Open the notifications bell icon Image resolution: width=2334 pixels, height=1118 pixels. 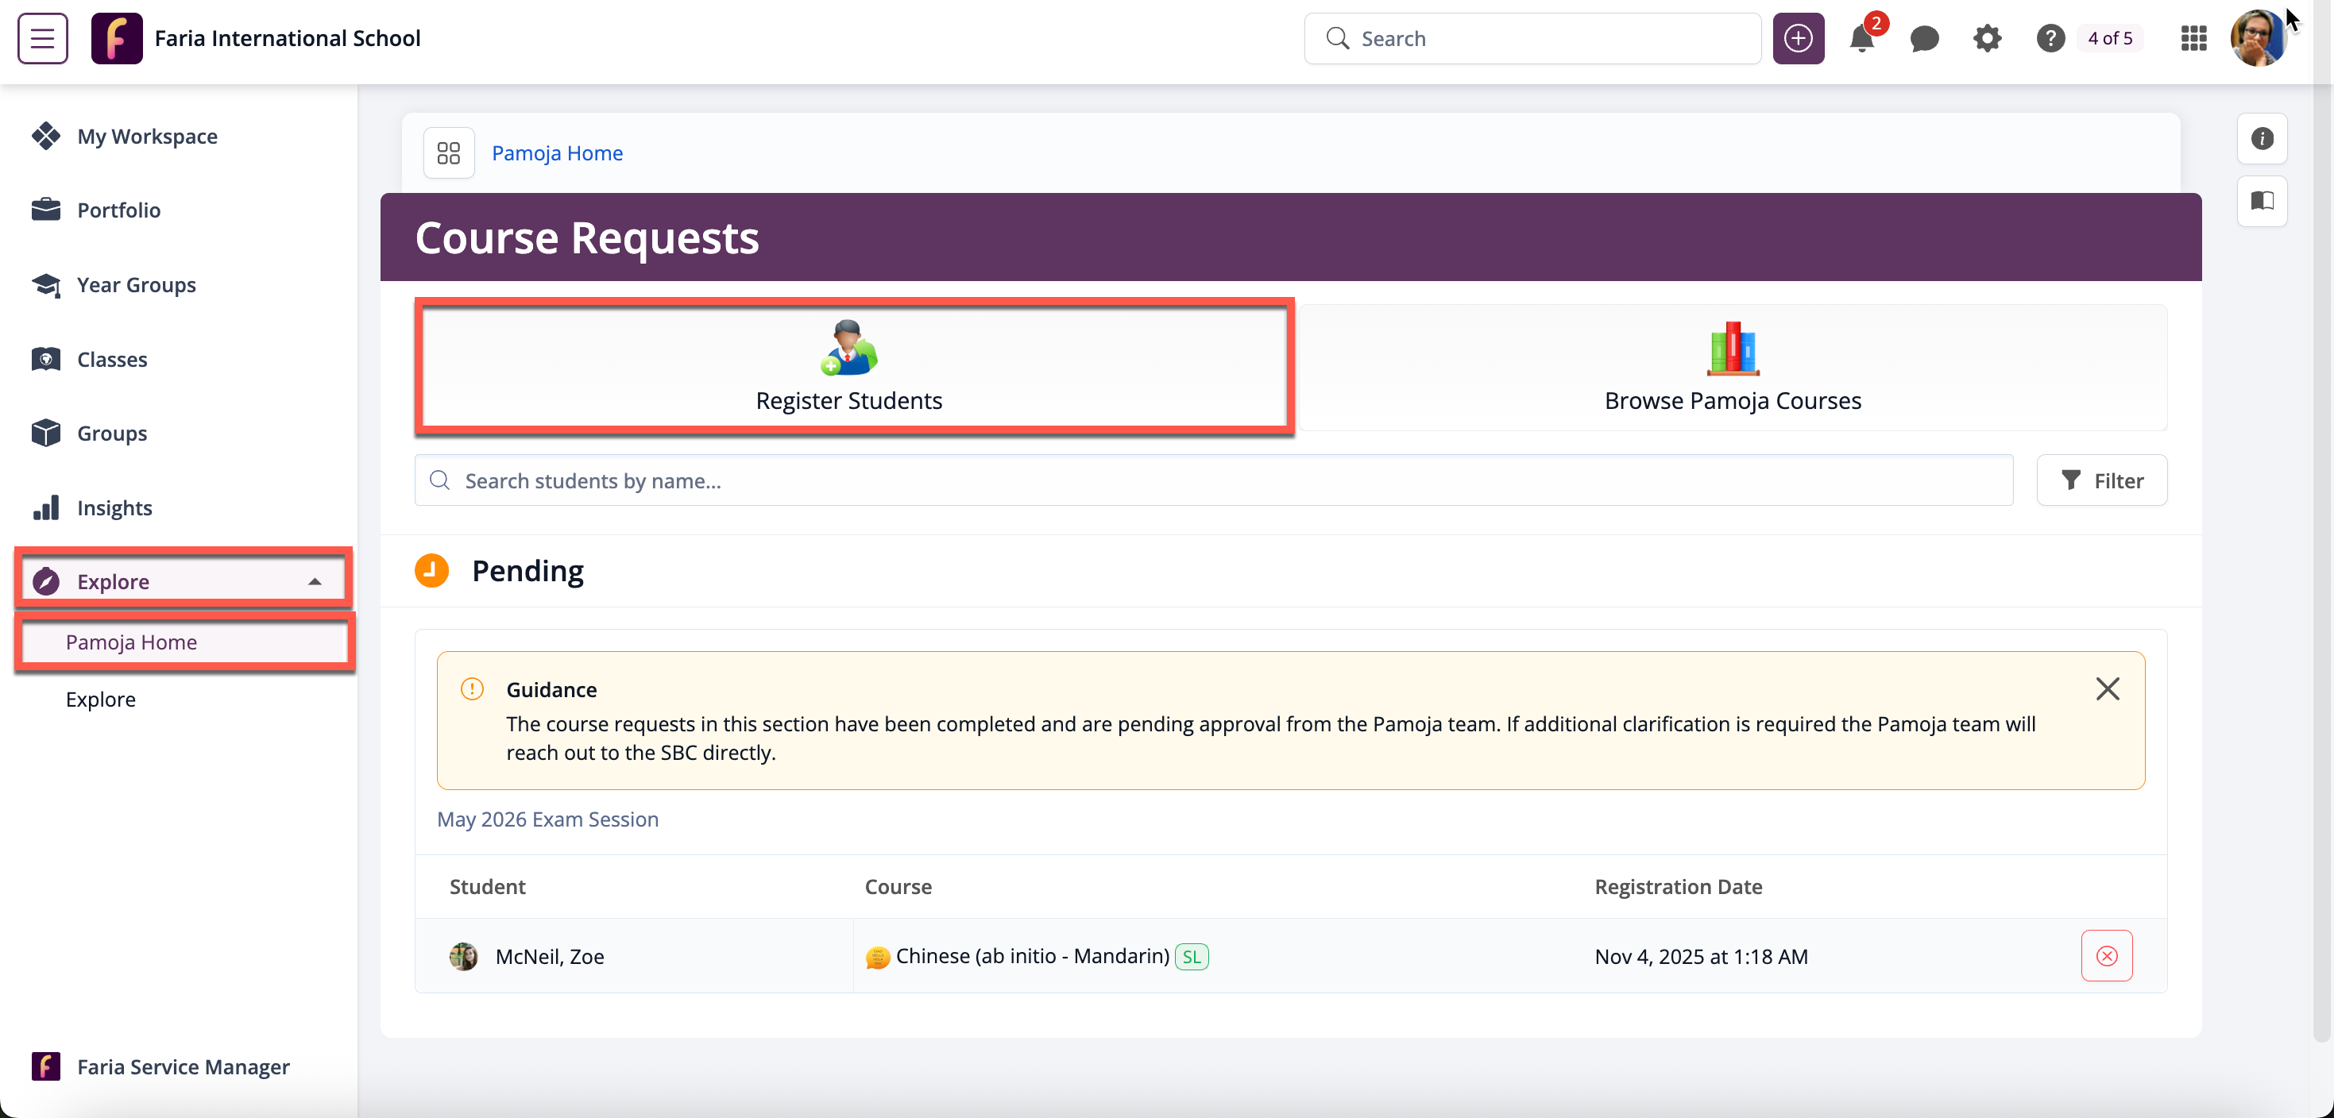pos(1861,39)
